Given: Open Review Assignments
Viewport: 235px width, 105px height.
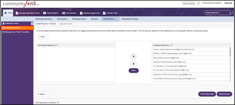Looking at the screenshot, I should coord(90,13).
